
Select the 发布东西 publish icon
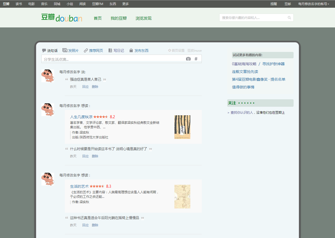pos(131,50)
